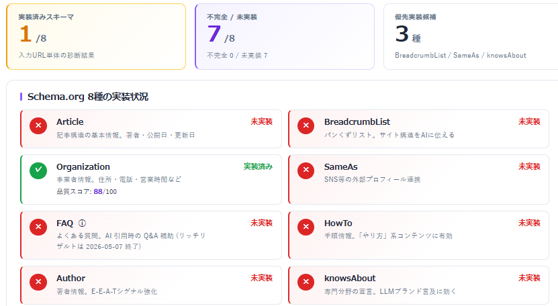Open the 優先実装候補 summary card

pyautogui.click(x=471, y=37)
